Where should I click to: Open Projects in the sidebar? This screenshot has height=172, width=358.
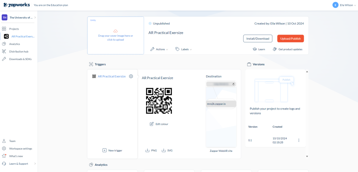click(x=14, y=29)
